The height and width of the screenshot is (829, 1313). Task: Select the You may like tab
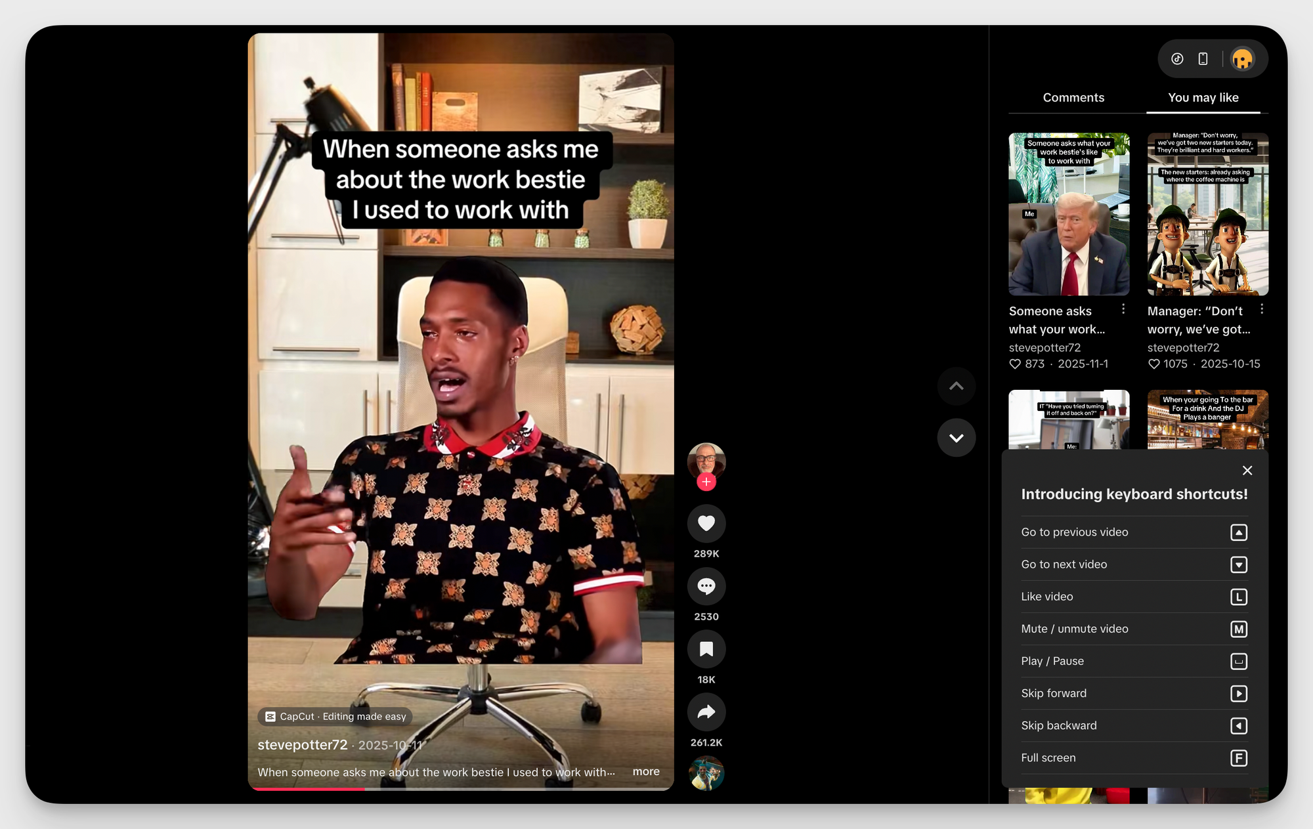pos(1203,98)
